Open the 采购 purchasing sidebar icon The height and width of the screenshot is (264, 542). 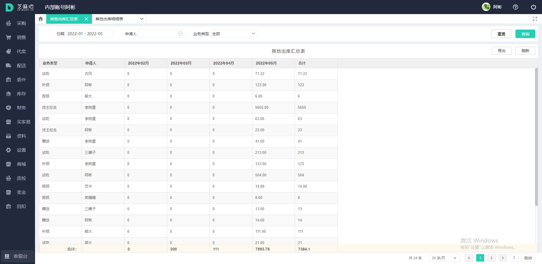[x=8, y=23]
